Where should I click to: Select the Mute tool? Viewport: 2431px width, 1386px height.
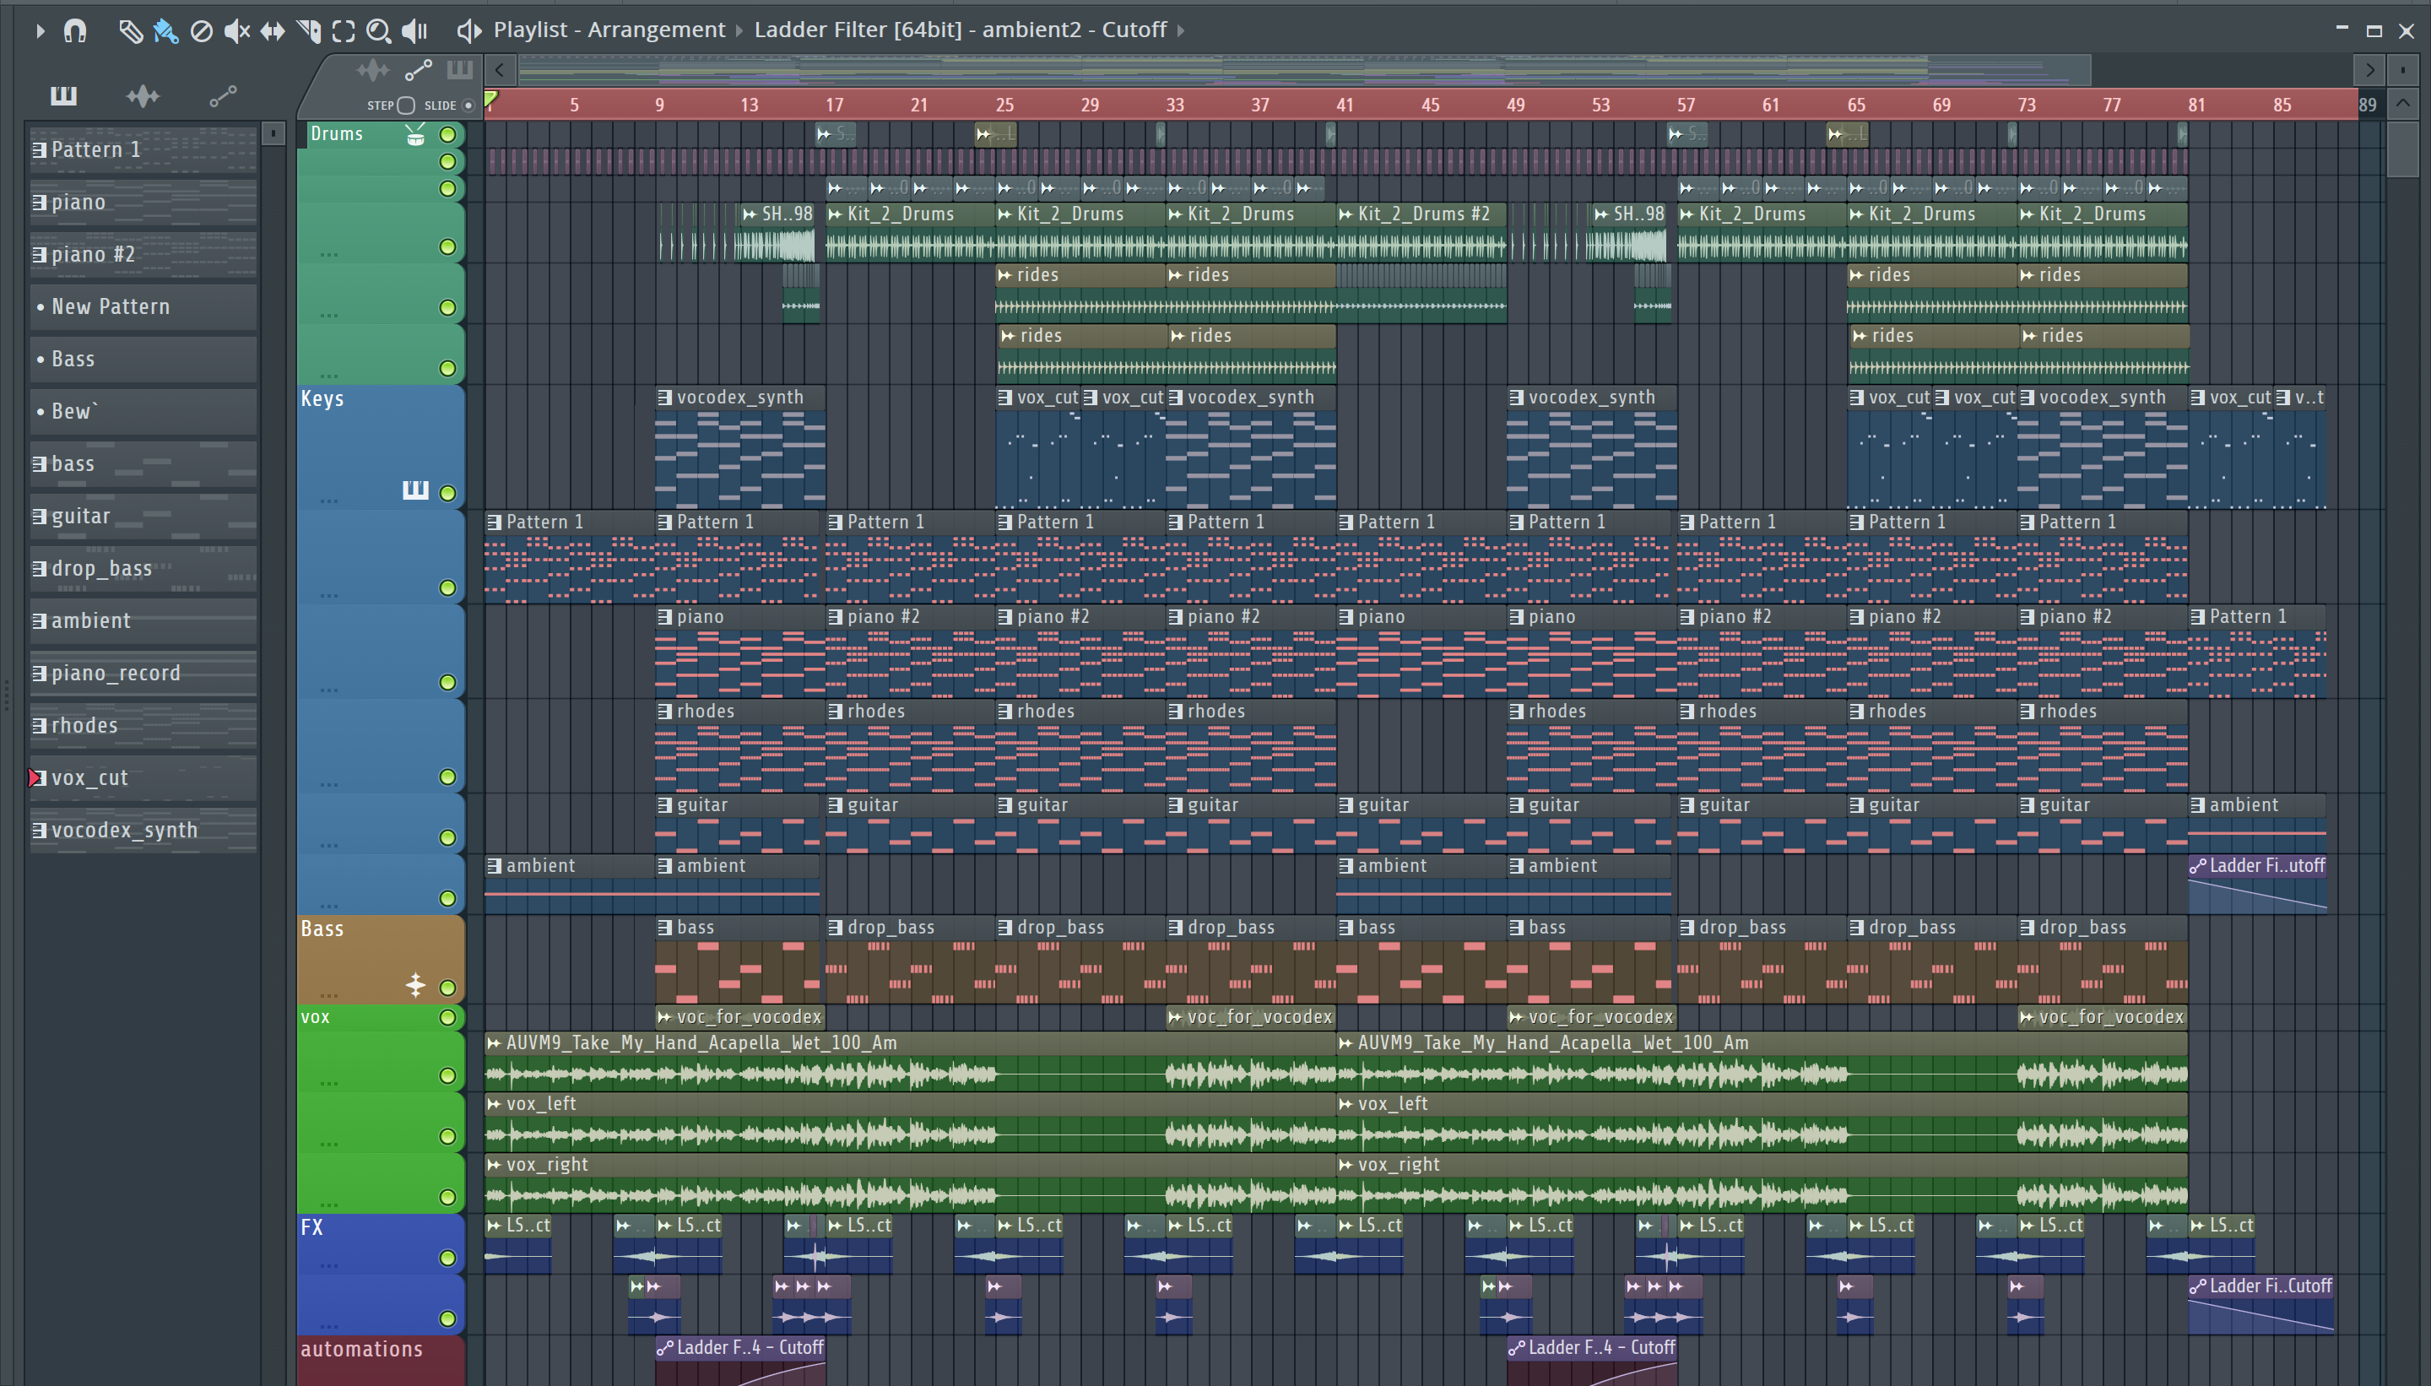236,30
